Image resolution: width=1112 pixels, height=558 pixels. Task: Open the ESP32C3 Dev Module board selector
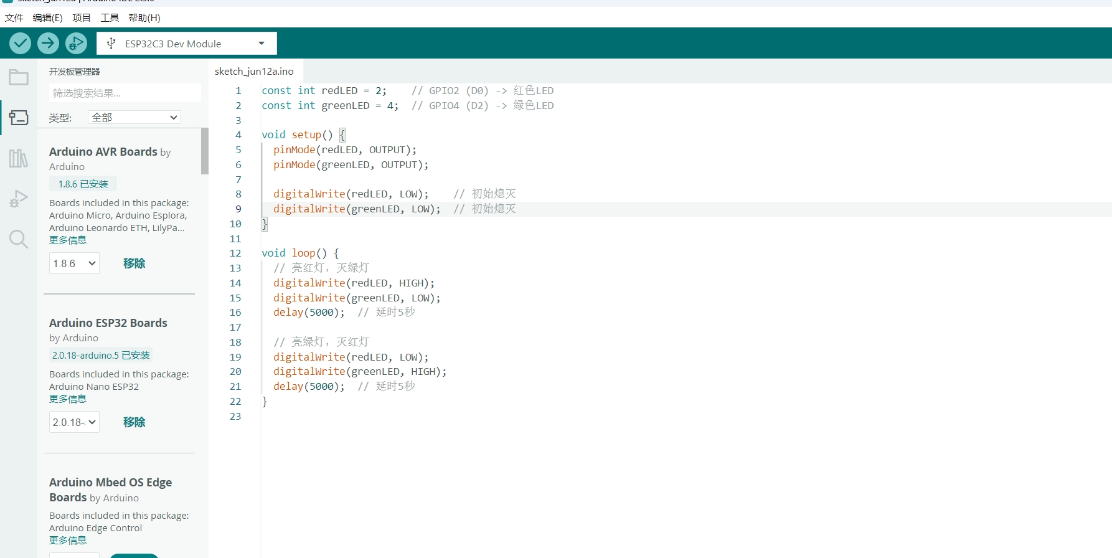187,44
